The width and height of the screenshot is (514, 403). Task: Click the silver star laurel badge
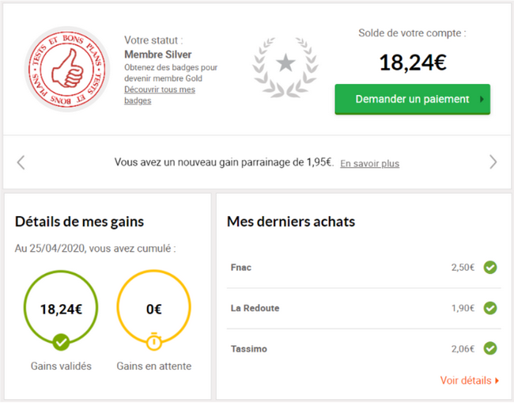coord(285,67)
